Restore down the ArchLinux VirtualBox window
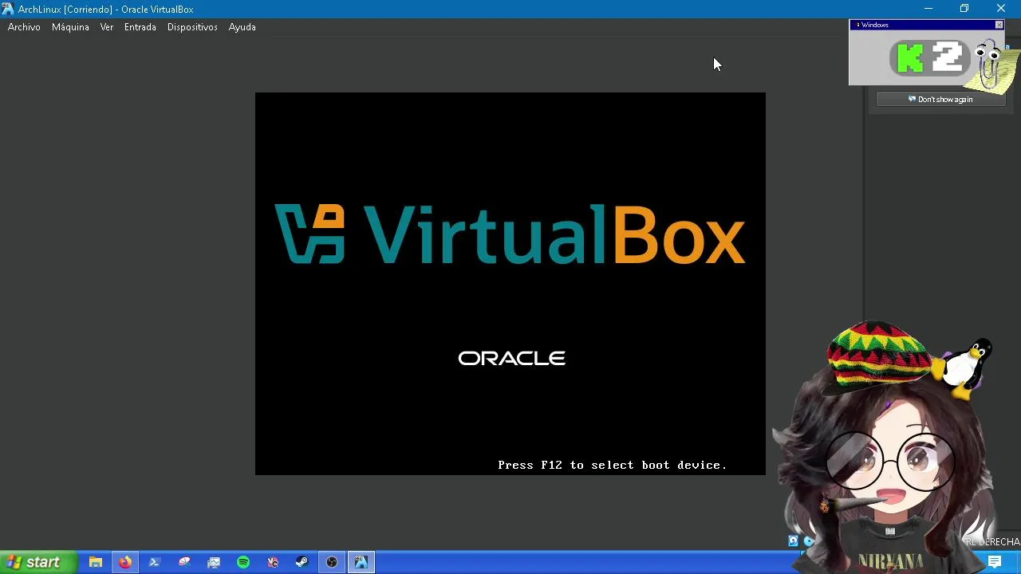Viewport: 1021px width, 574px height. (x=964, y=9)
